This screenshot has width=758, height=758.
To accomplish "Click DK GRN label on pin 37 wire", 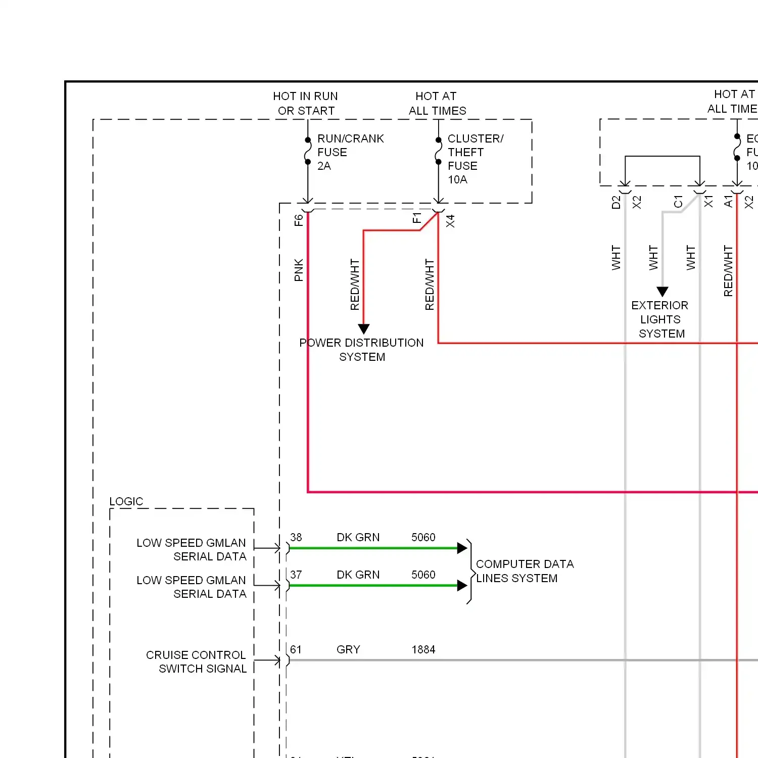I will coord(358,575).
